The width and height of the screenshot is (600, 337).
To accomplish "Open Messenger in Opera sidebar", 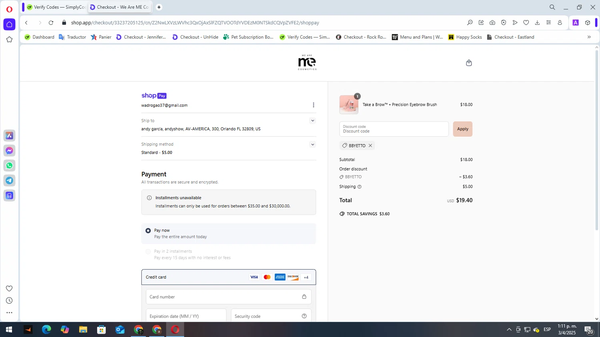I will [x=9, y=151].
